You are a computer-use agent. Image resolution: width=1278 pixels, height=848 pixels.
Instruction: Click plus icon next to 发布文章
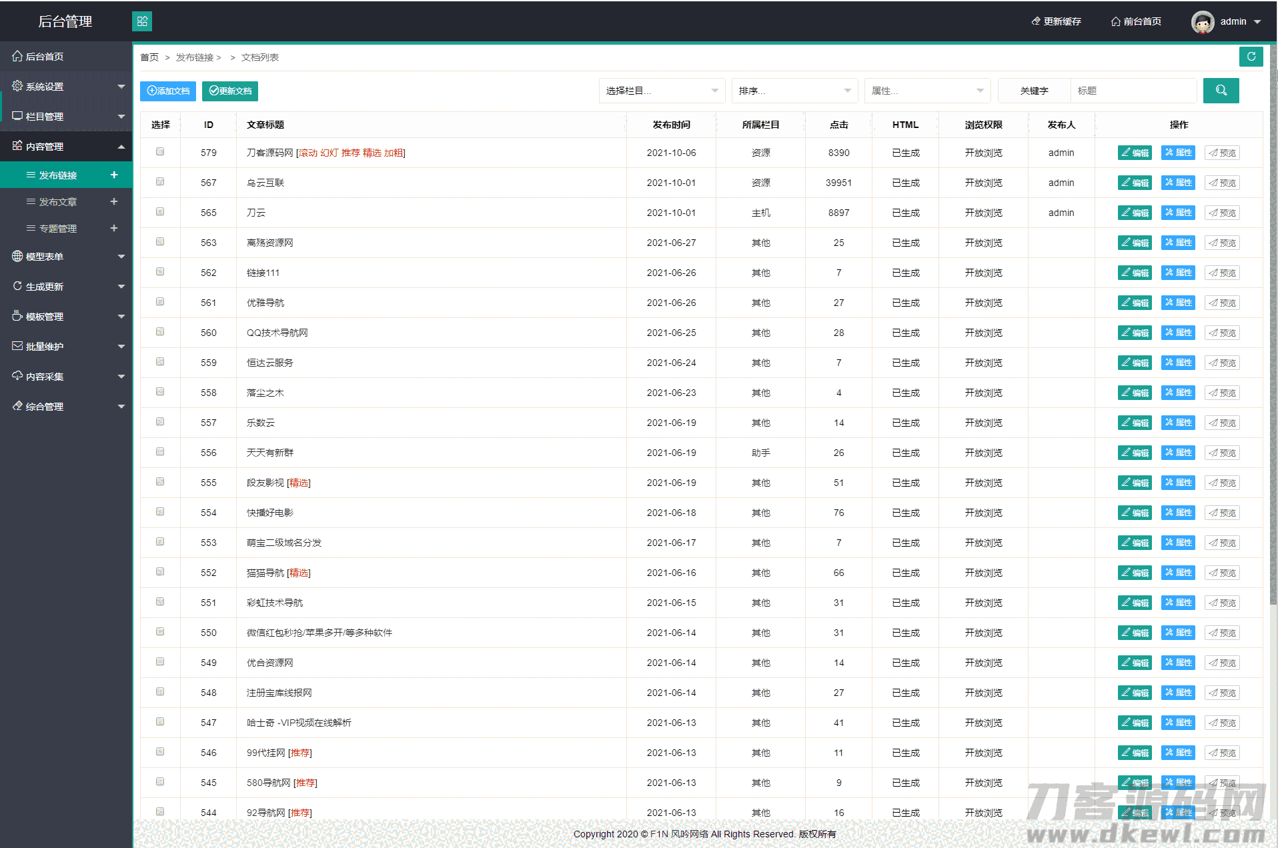[x=114, y=201]
